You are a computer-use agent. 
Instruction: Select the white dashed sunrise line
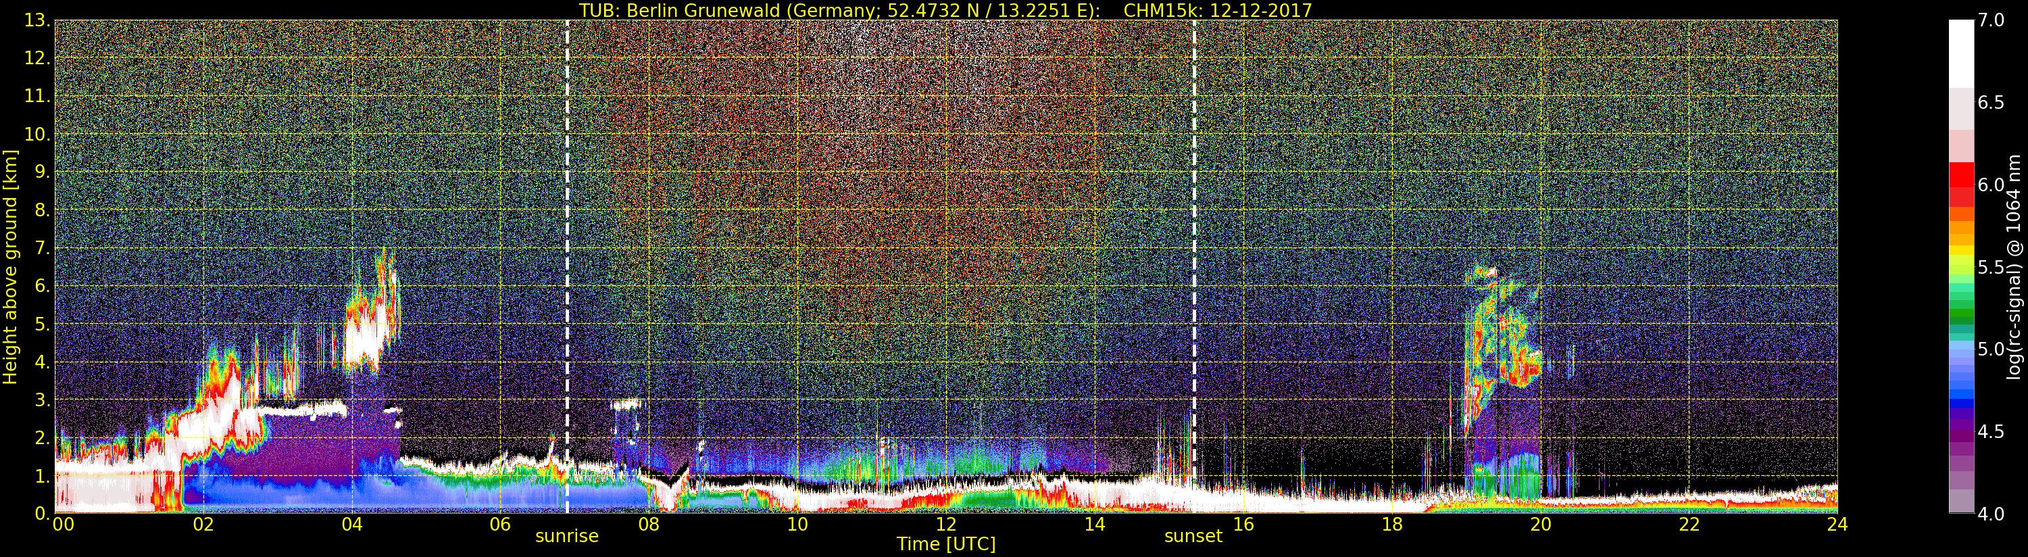(567, 266)
